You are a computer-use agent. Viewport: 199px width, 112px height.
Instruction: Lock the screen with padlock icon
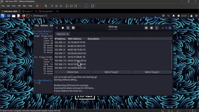[192, 16]
